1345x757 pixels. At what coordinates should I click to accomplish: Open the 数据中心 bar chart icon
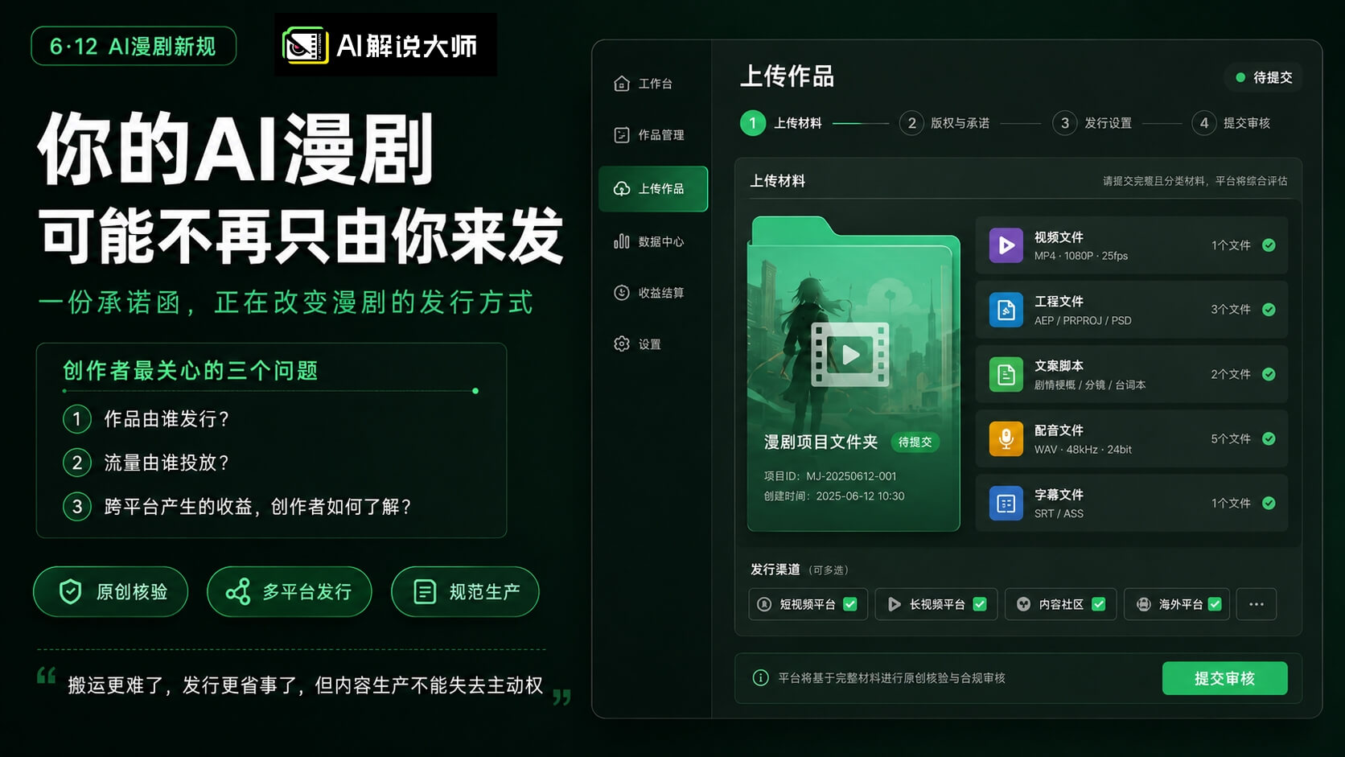click(x=621, y=241)
